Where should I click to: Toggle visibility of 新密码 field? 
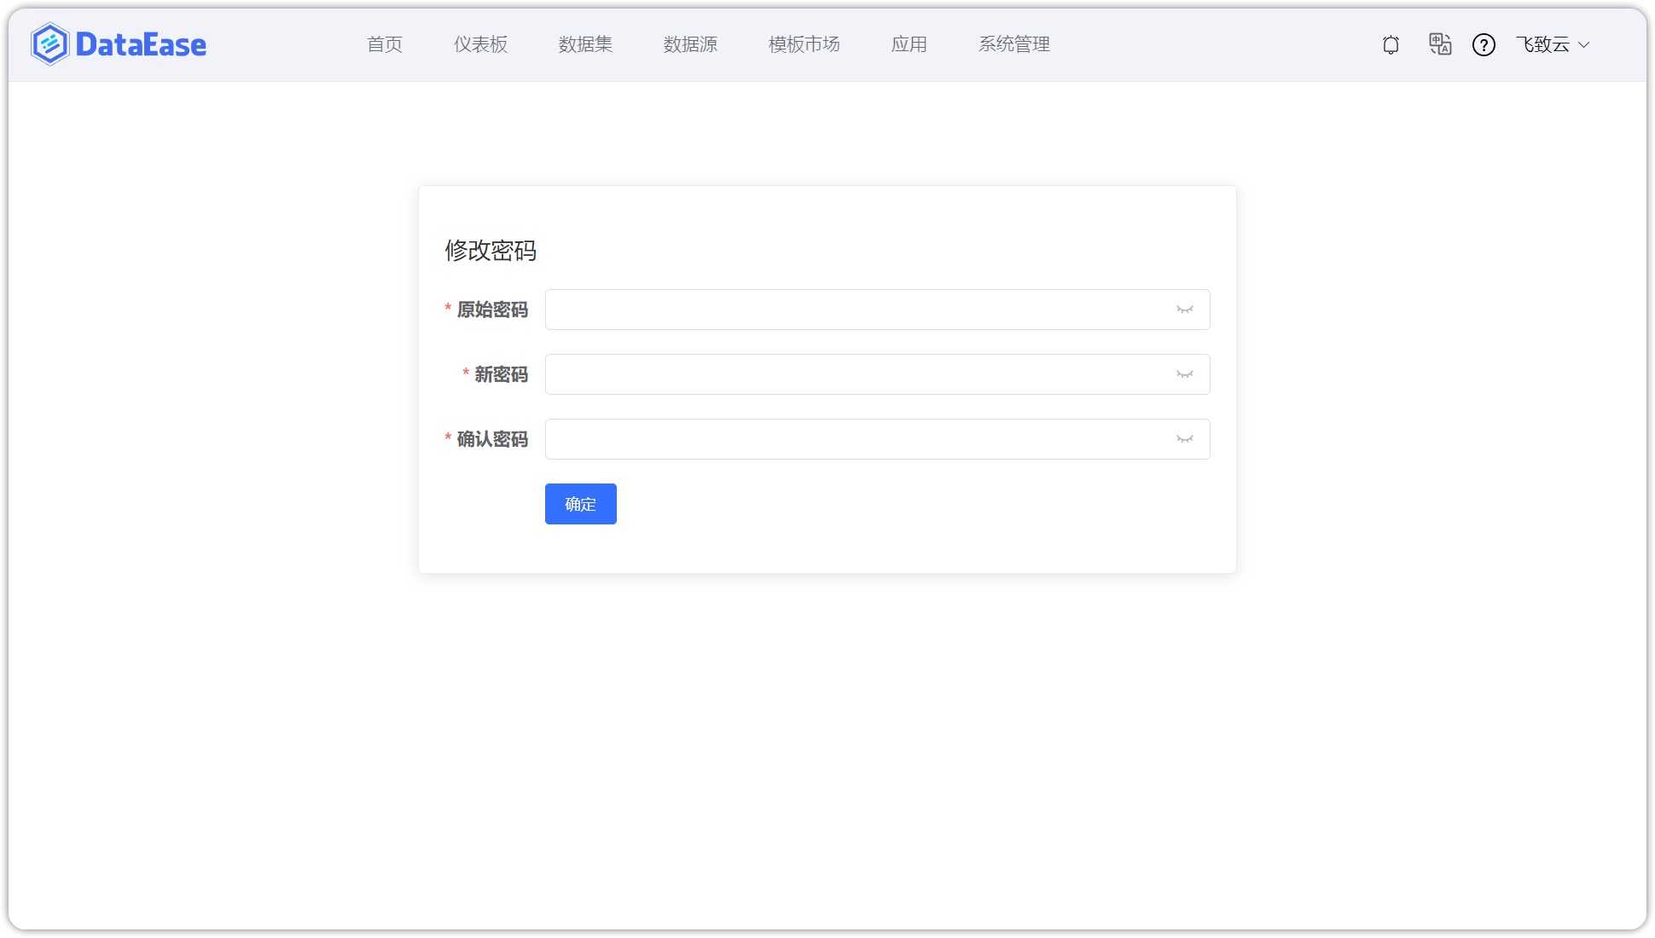(1185, 374)
